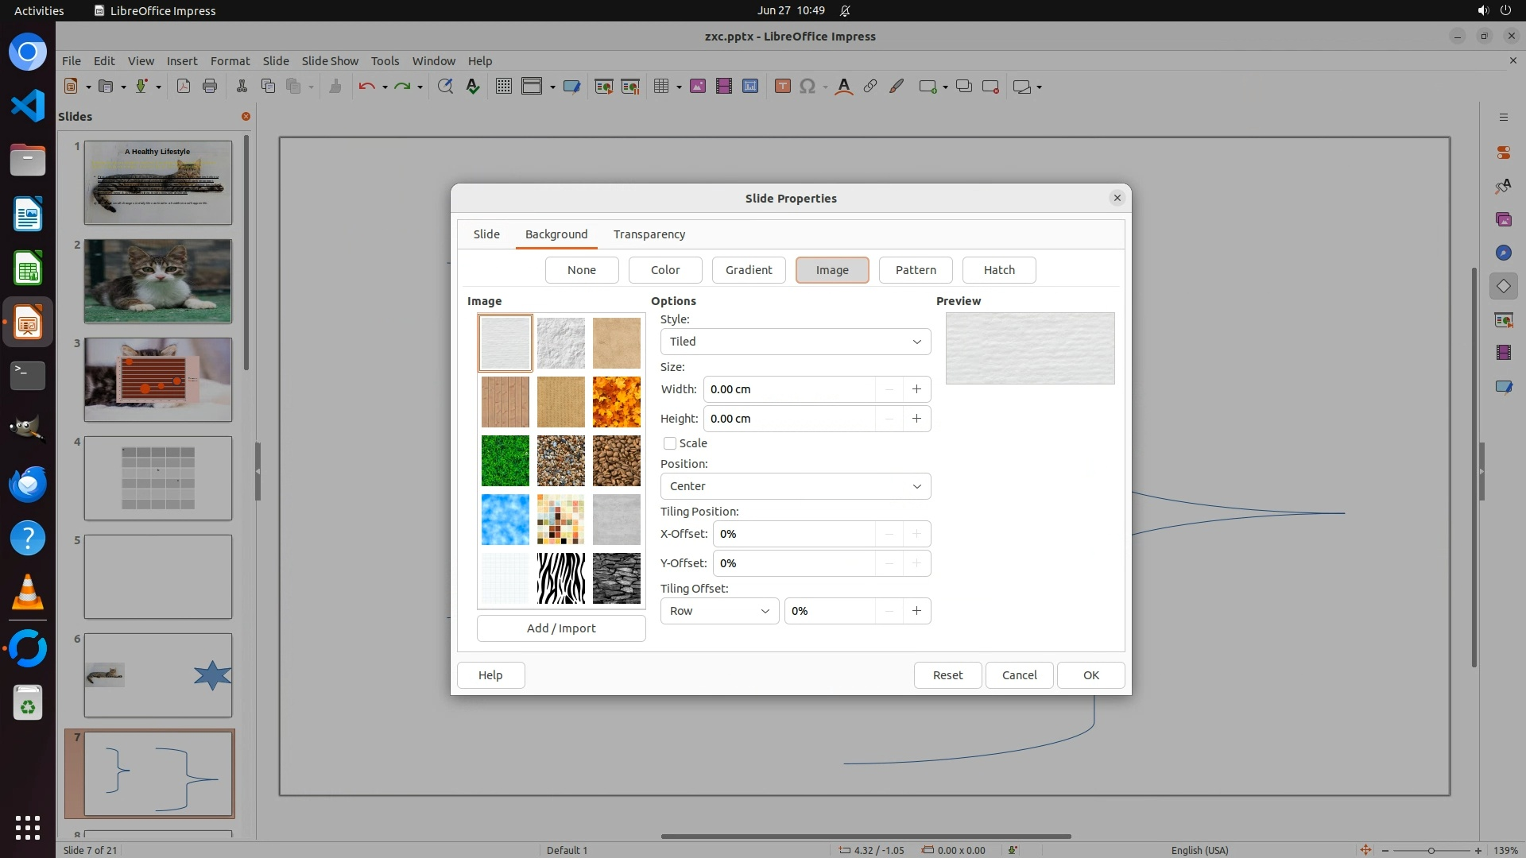
Task: Enable the Scale checkbox
Action: 670,443
